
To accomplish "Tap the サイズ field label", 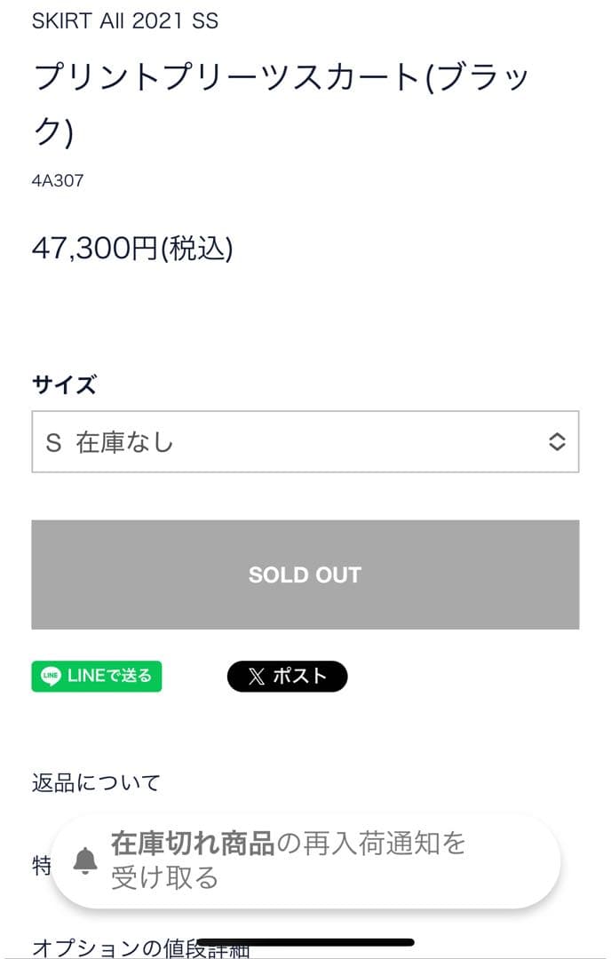I will pos(64,384).
